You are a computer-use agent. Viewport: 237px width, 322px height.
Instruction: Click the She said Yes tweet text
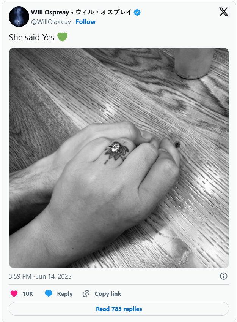[31, 37]
